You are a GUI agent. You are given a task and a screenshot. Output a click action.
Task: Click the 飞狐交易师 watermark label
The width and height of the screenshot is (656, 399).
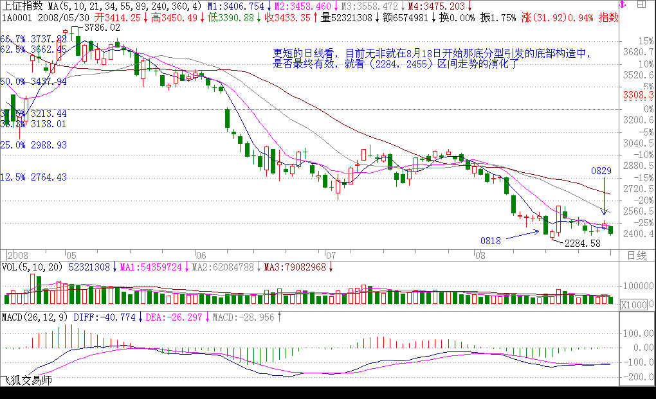tap(26, 381)
